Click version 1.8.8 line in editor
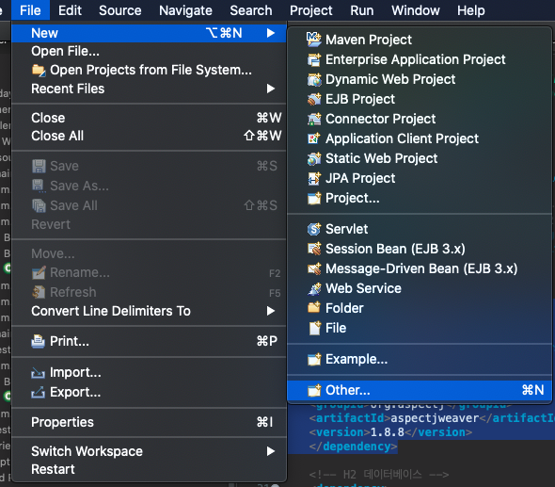 [390, 432]
